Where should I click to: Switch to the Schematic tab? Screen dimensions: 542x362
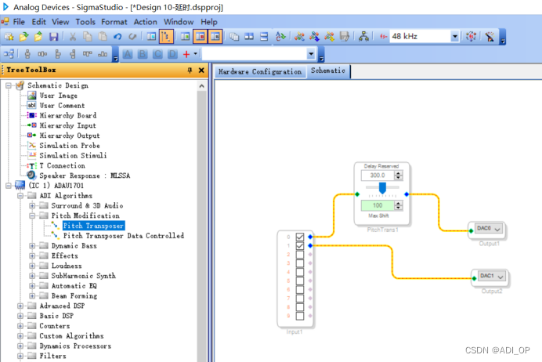coord(328,71)
